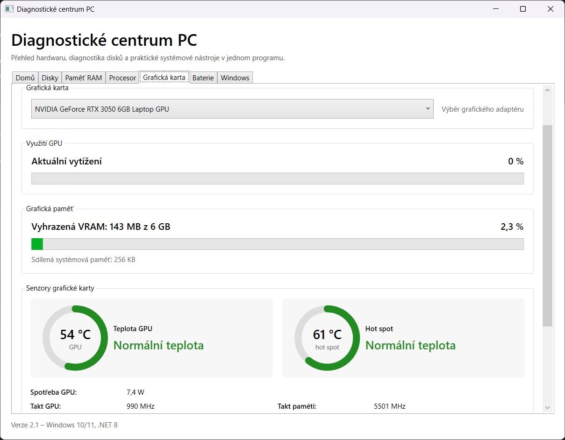
Task: Select the Baterie tab
Action: (x=203, y=78)
